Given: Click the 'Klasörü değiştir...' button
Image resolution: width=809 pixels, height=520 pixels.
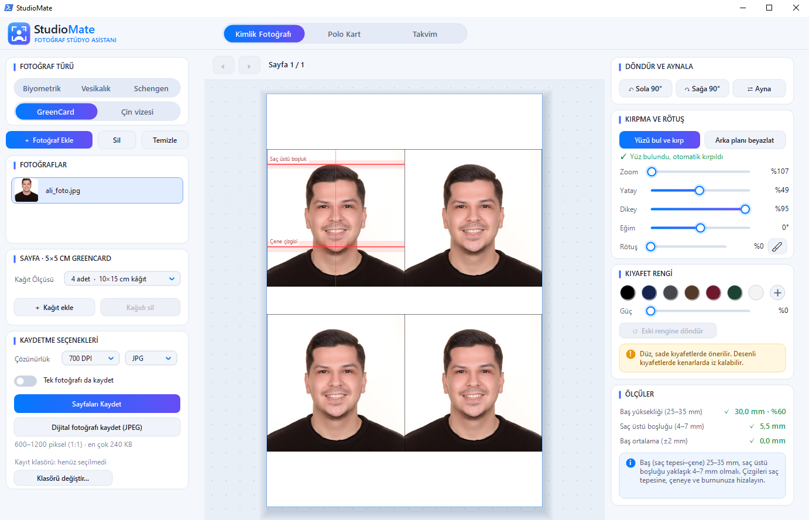Looking at the screenshot, I should click(63, 478).
